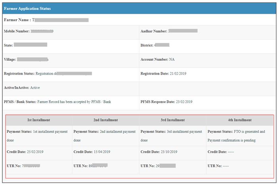Click PFMS Response Date 23/02/2019
Viewport: 278px width, 185px height.
184,102
